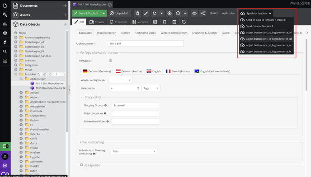The height and width of the screenshot is (177, 311).
Task: Switch to the Medien tab
Action: click(126, 33)
